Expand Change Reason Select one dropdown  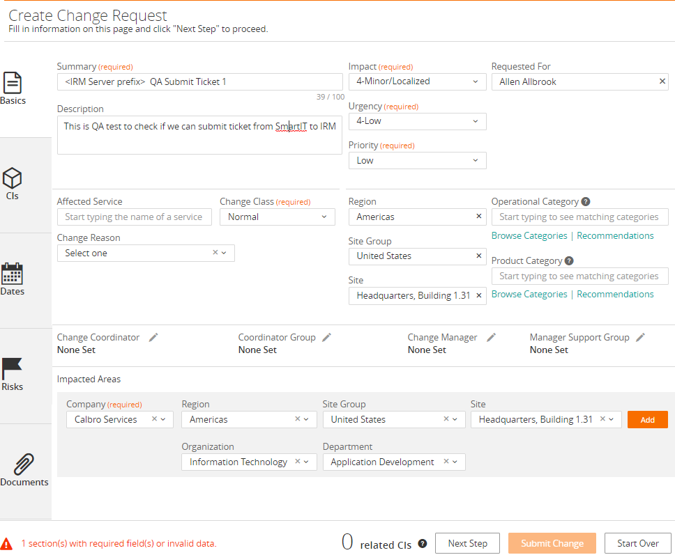[x=146, y=253]
